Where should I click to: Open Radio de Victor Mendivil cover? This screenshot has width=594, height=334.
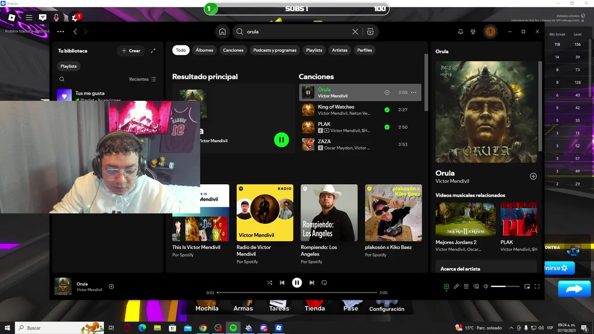coord(265,212)
